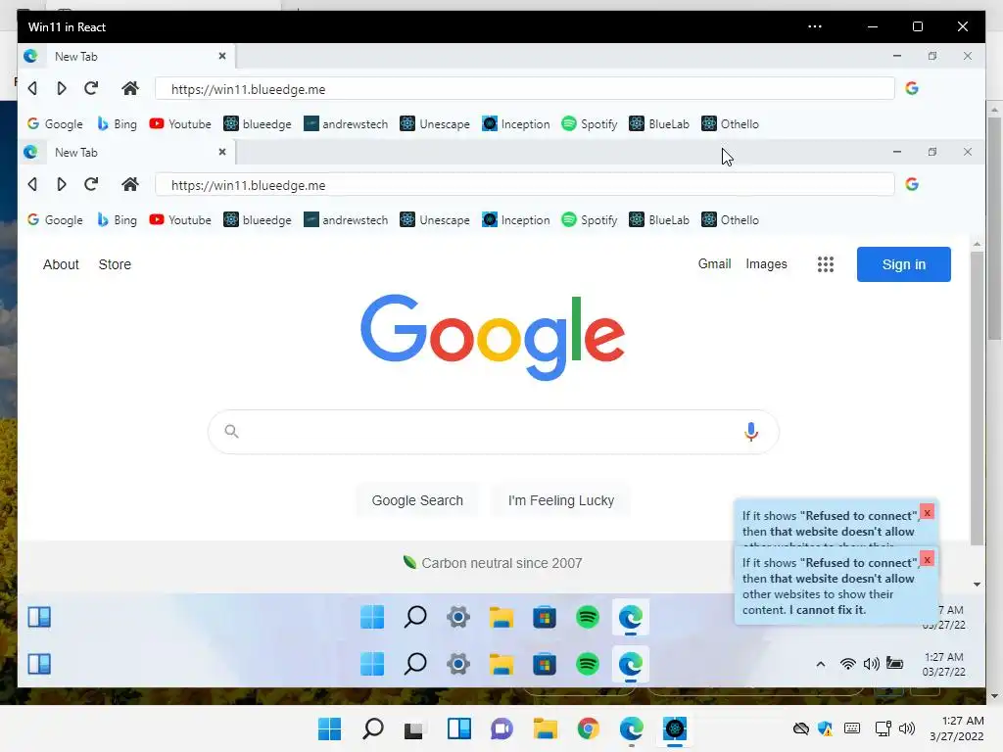Reload page in outer browser toolbar
1003x752 pixels.
pyautogui.click(x=91, y=88)
